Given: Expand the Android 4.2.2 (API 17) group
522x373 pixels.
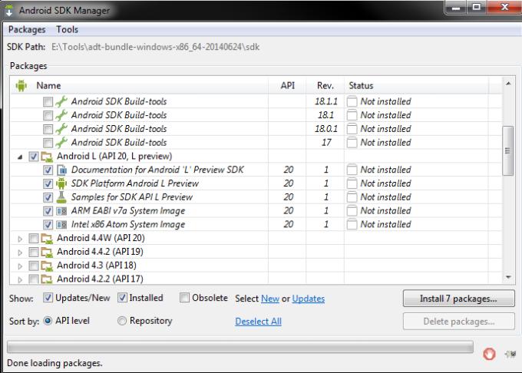Looking at the screenshot, I should (x=20, y=279).
